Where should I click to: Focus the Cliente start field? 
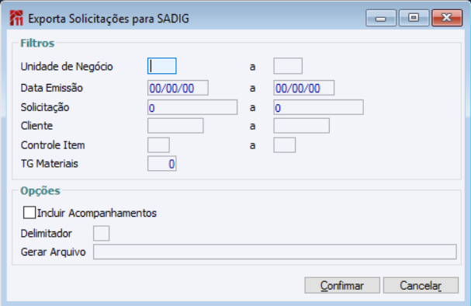pyautogui.click(x=175, y=126)
